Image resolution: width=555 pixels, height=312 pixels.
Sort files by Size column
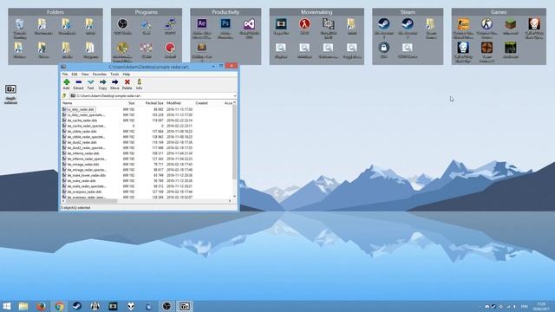pos(131,103)
